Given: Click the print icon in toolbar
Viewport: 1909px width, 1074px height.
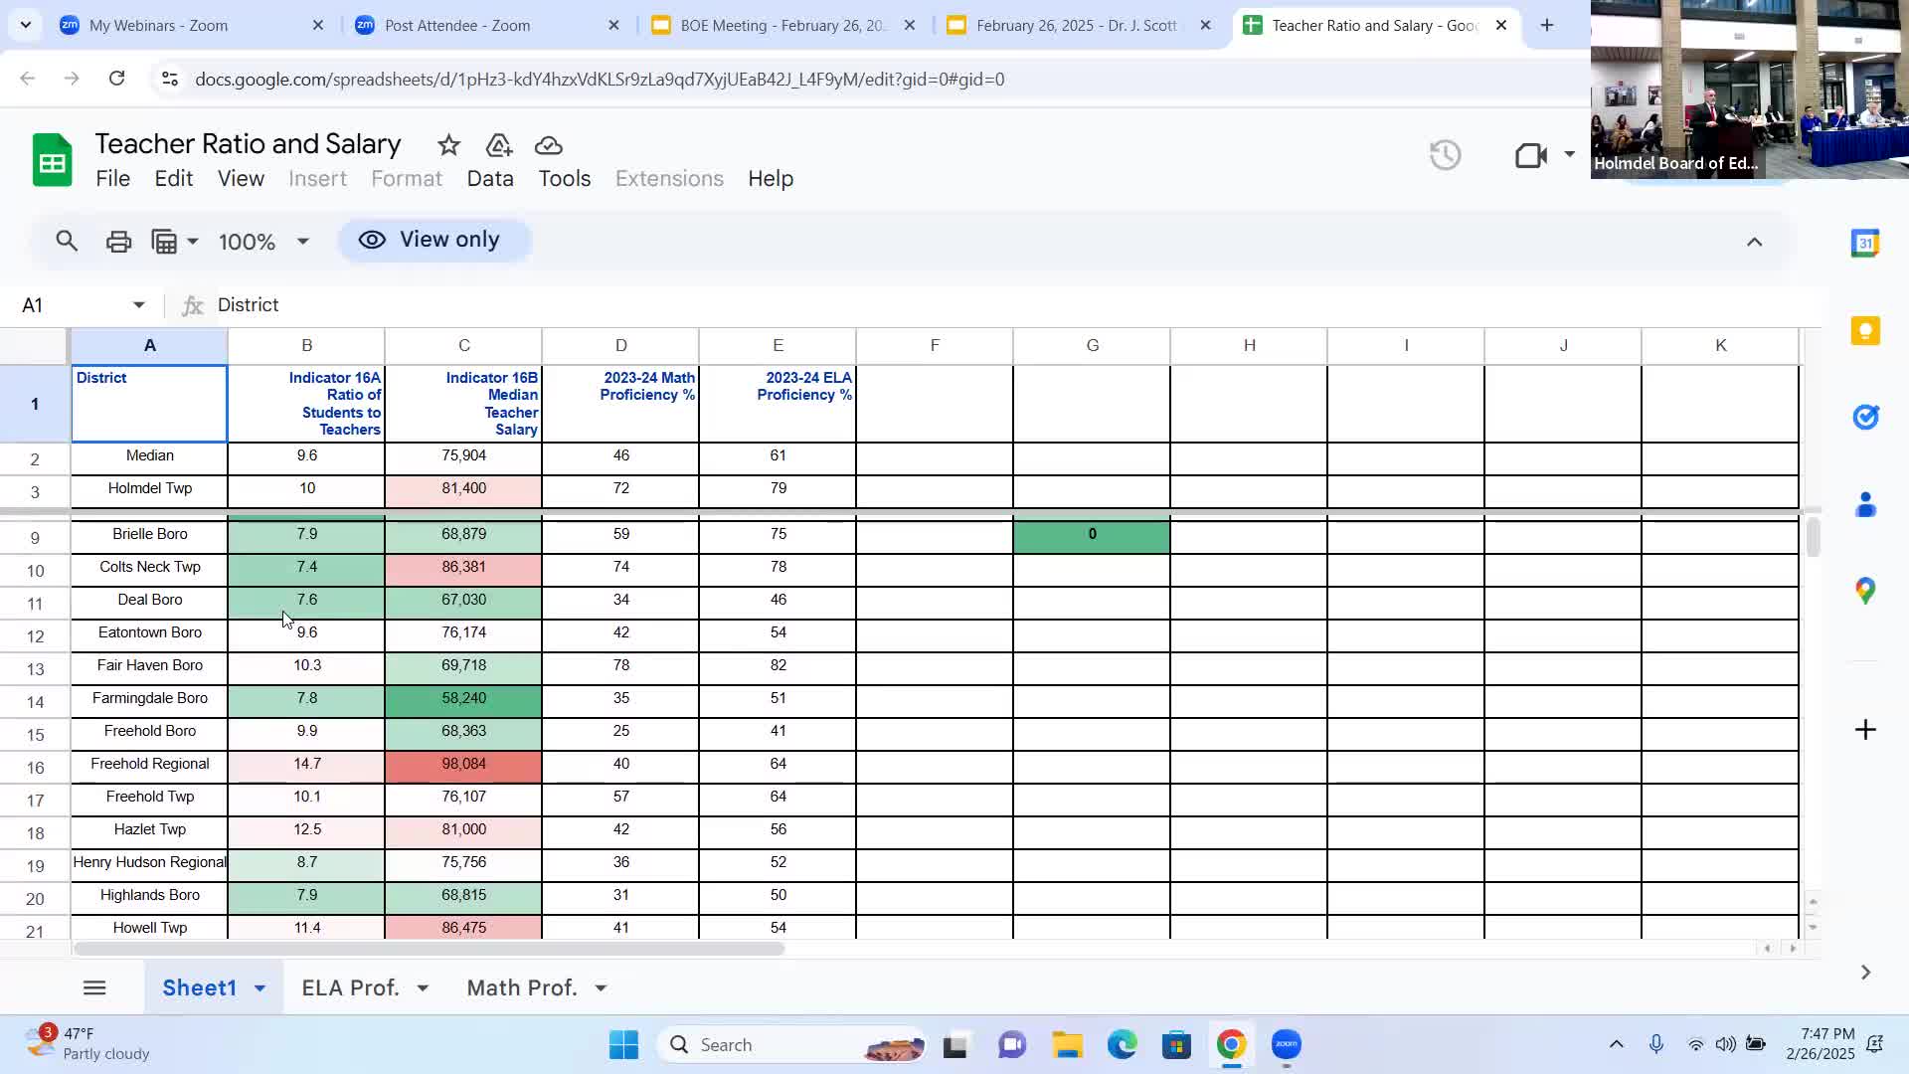Looking at the screenshot, I should [118, 242].
